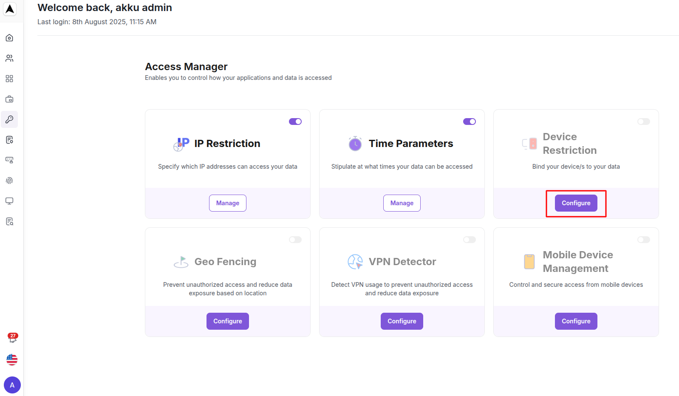
Task: Click the Device Restriction title
Action: click(570, 144)
